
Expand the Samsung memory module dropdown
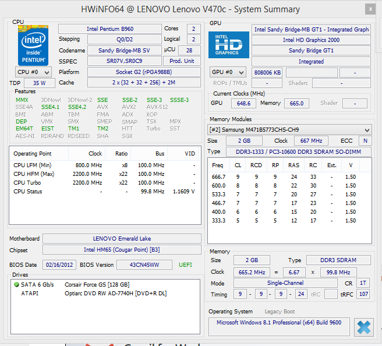coord(289,129)
